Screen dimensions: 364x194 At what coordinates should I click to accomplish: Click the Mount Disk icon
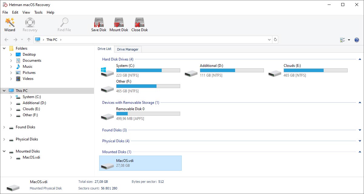pyautogui.click(x=119, y=25)
